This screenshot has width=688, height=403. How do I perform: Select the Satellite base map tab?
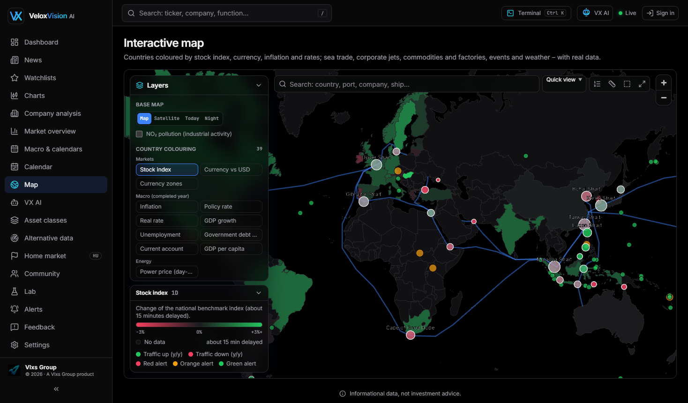tap(167, 119)
